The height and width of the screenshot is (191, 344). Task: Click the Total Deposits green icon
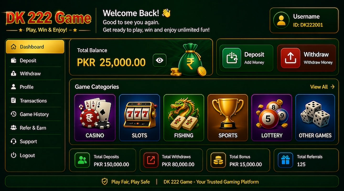tap(82, 160)
